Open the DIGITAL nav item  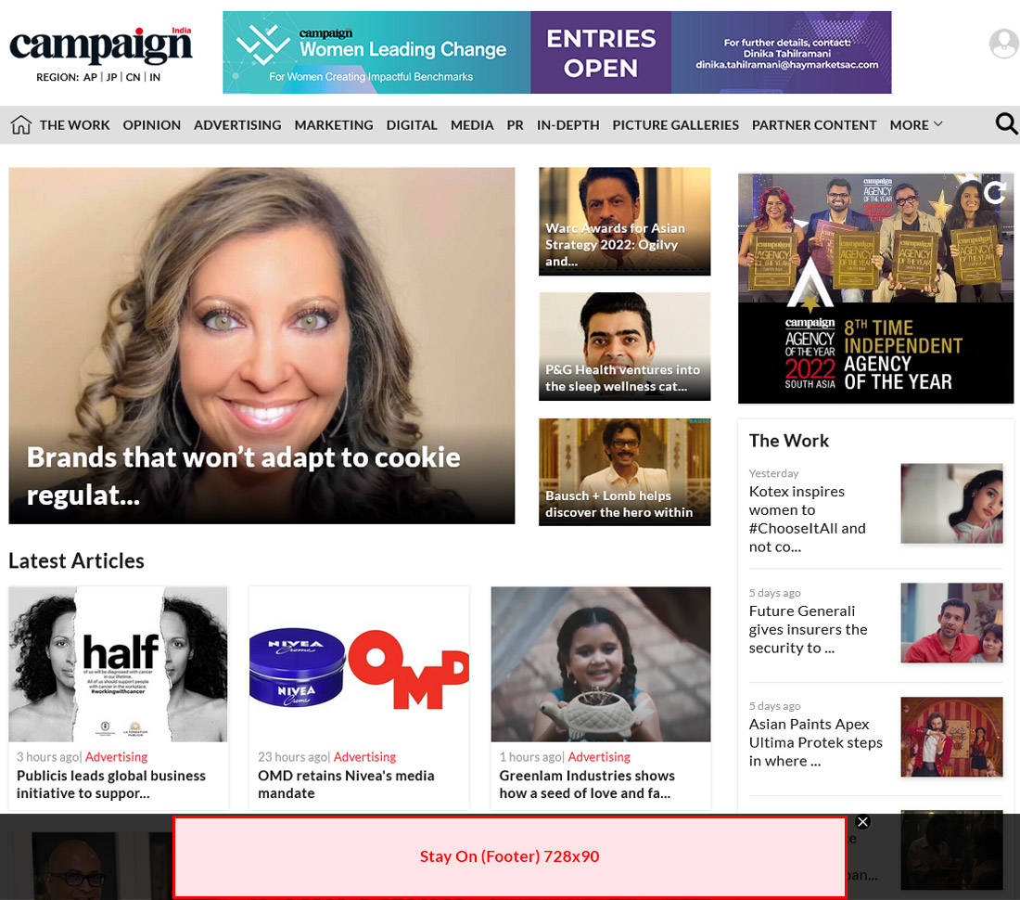pyautogui.click(x=412, y=125)
